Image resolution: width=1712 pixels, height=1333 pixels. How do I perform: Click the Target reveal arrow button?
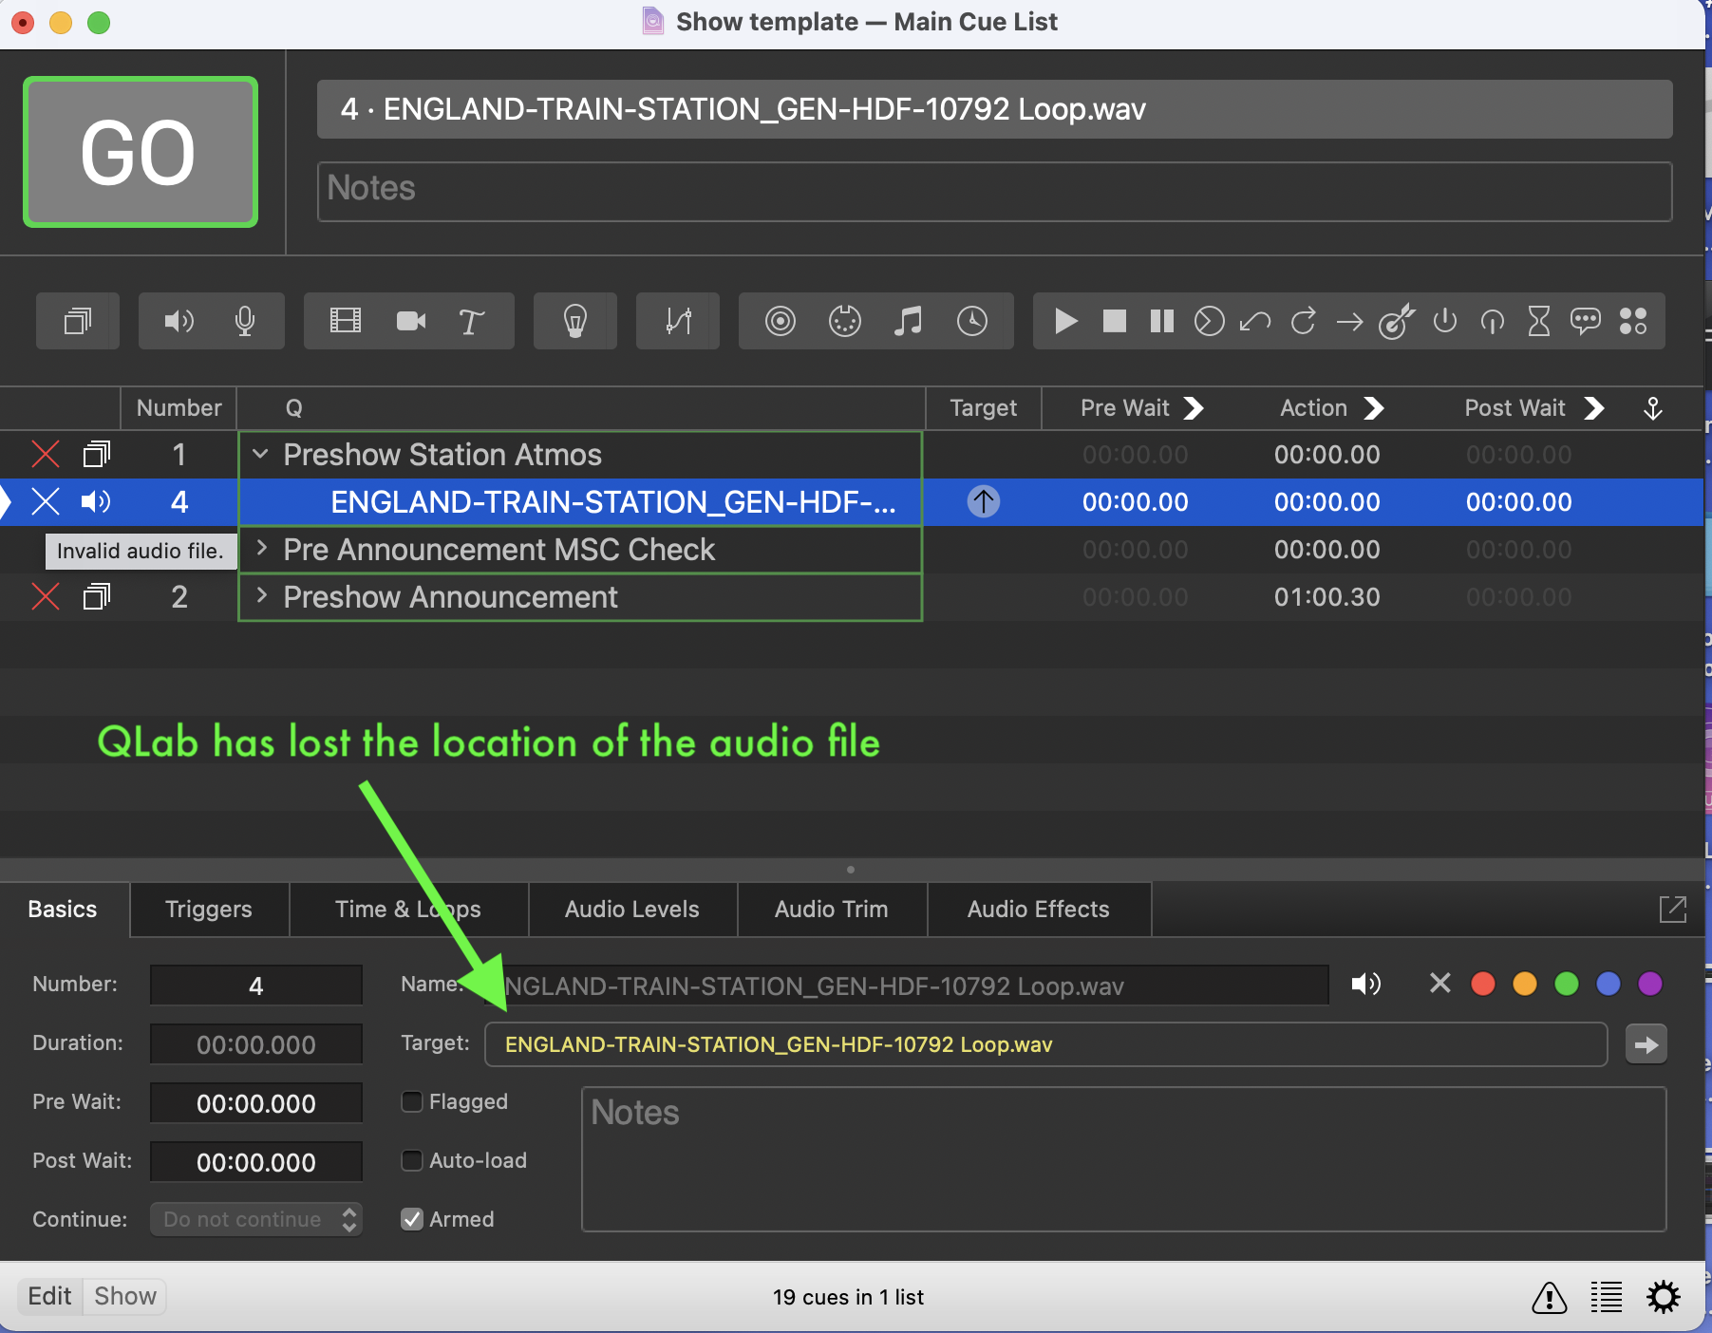pos(1646,1044)
